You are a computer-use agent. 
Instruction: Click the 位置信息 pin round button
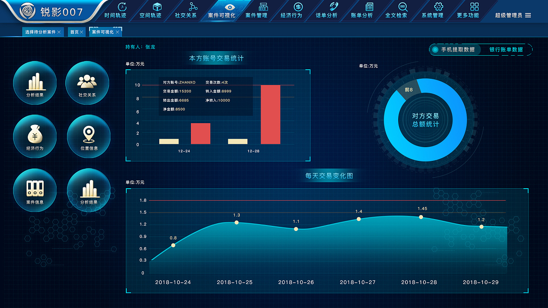89,136
